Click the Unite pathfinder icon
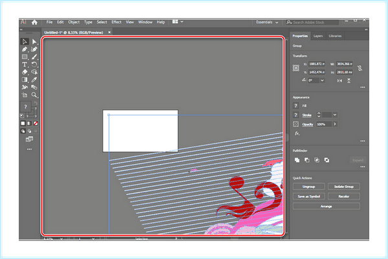The image size is (388, 259). [297, 160]
